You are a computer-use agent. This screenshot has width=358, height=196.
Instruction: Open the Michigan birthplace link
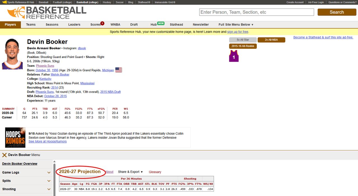(x=108, y=70)
